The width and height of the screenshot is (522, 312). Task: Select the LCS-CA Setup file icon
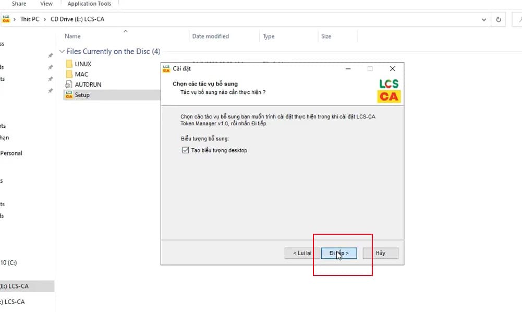tap(69, 95)
